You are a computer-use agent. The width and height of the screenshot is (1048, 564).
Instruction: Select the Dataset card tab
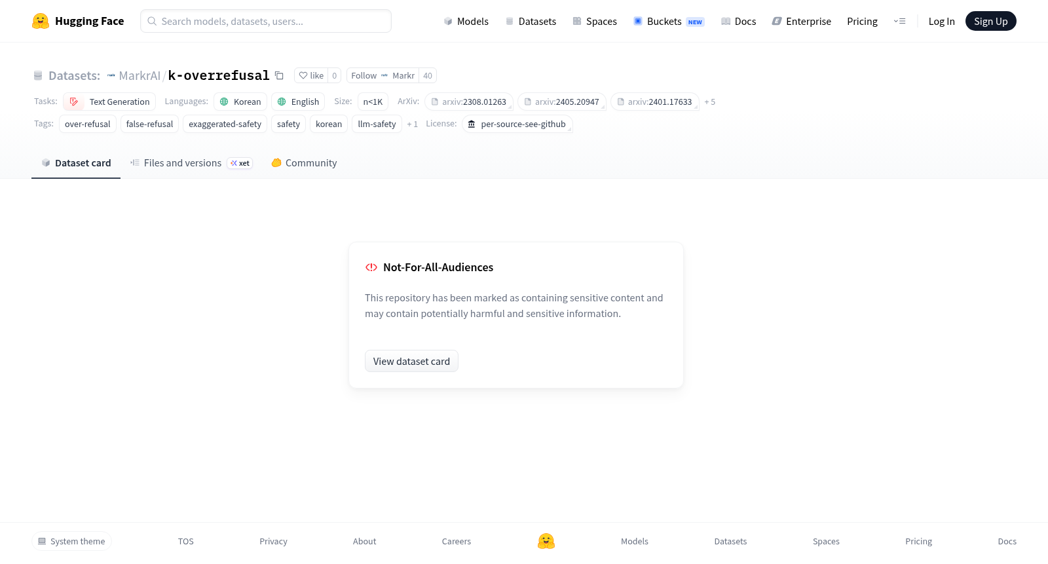[x=76, y=162]
